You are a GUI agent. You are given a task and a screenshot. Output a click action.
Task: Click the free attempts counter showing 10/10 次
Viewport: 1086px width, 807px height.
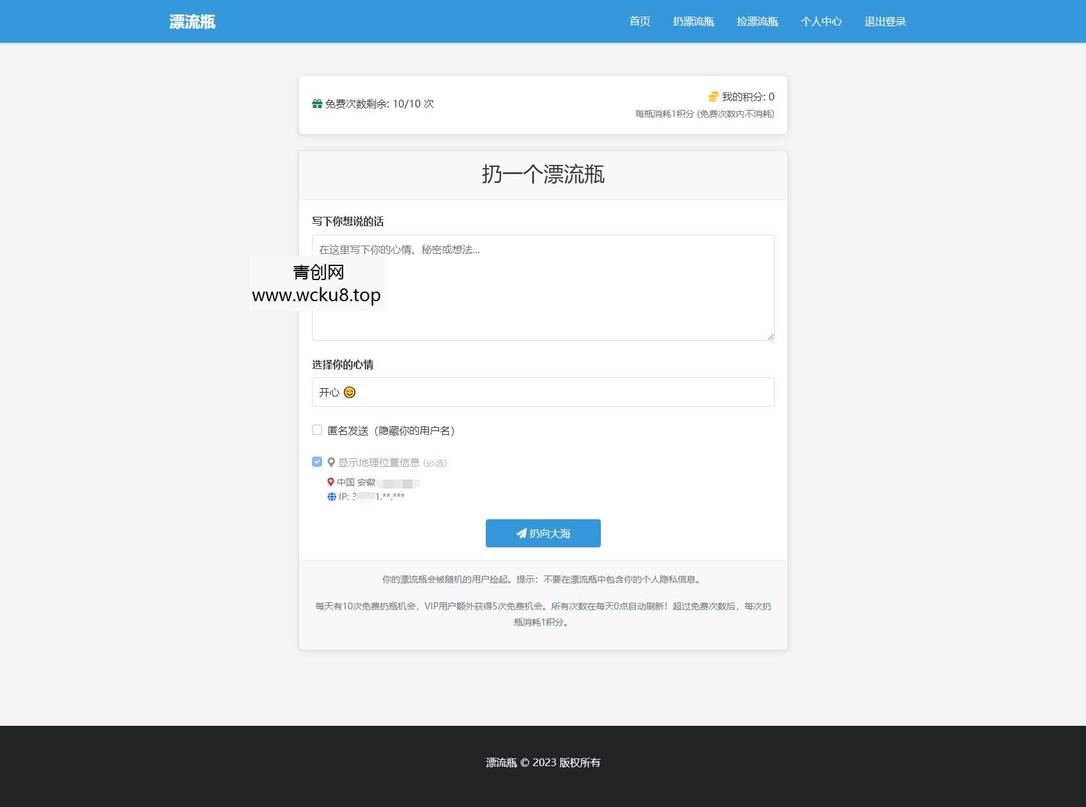[378, 103]
